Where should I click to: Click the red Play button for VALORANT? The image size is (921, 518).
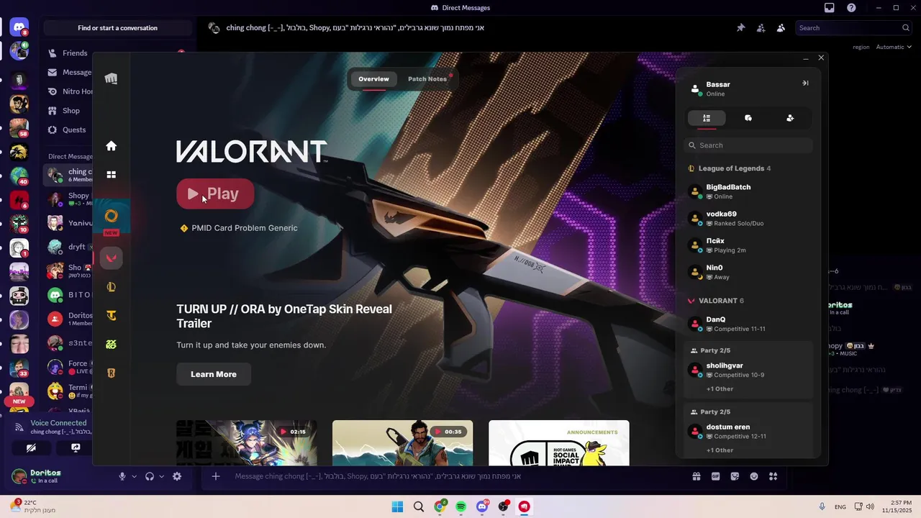pyautogui.click(x=215, y=194)
